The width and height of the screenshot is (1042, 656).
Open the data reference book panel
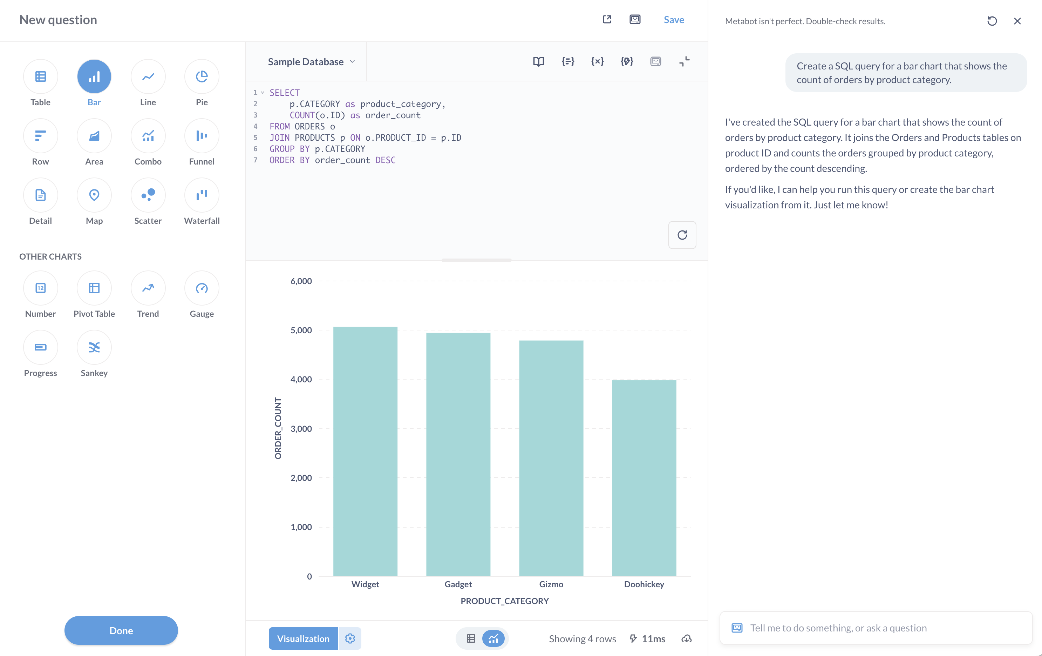pyautogui.click(x=538, y=61)
